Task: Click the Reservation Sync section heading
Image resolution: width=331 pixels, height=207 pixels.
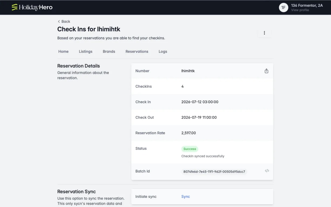Action: (x=77, y=192)
